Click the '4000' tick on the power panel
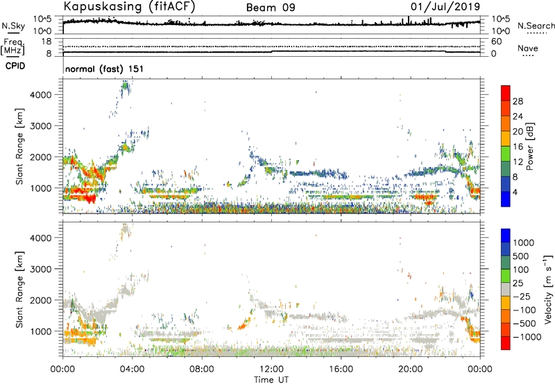 pos(40,95)
